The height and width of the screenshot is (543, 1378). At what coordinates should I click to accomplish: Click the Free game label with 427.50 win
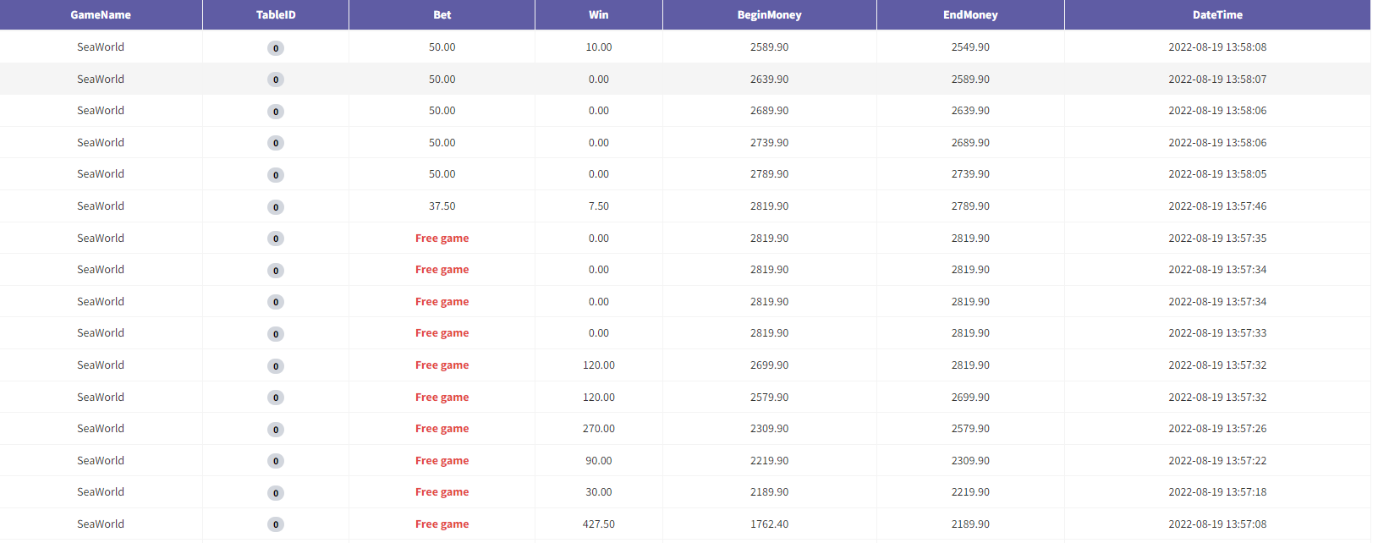[x=442, y=524]
